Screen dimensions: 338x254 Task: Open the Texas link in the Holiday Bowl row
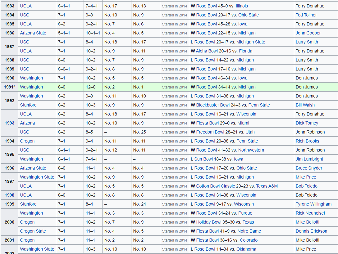tap(248, 223)
